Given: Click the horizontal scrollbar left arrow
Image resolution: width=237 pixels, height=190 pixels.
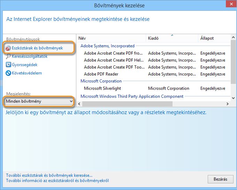Looking at the screenshot, I should click(x=79, y=104).
